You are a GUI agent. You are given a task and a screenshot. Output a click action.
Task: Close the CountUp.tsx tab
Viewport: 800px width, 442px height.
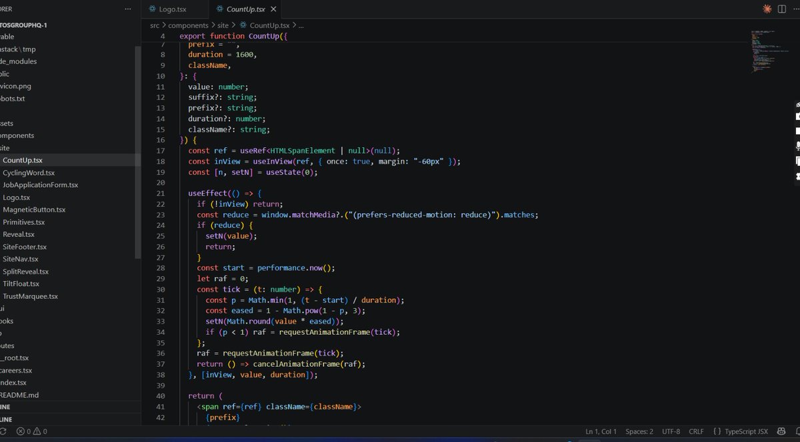273,9
